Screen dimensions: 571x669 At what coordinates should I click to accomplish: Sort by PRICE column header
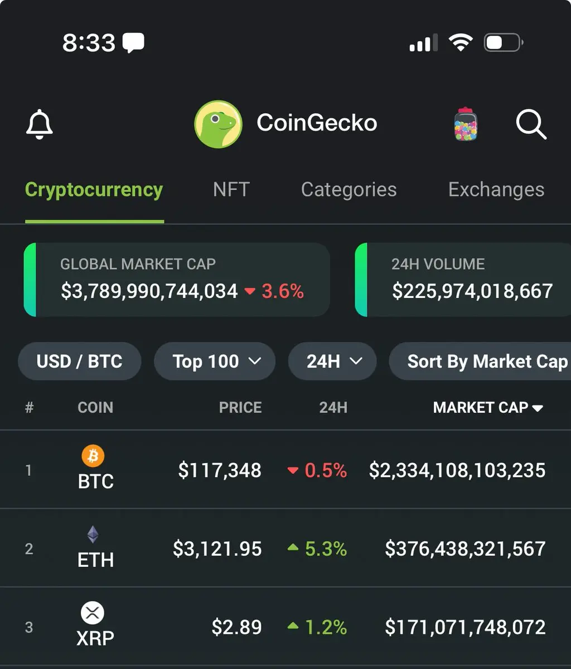[240, 407]
